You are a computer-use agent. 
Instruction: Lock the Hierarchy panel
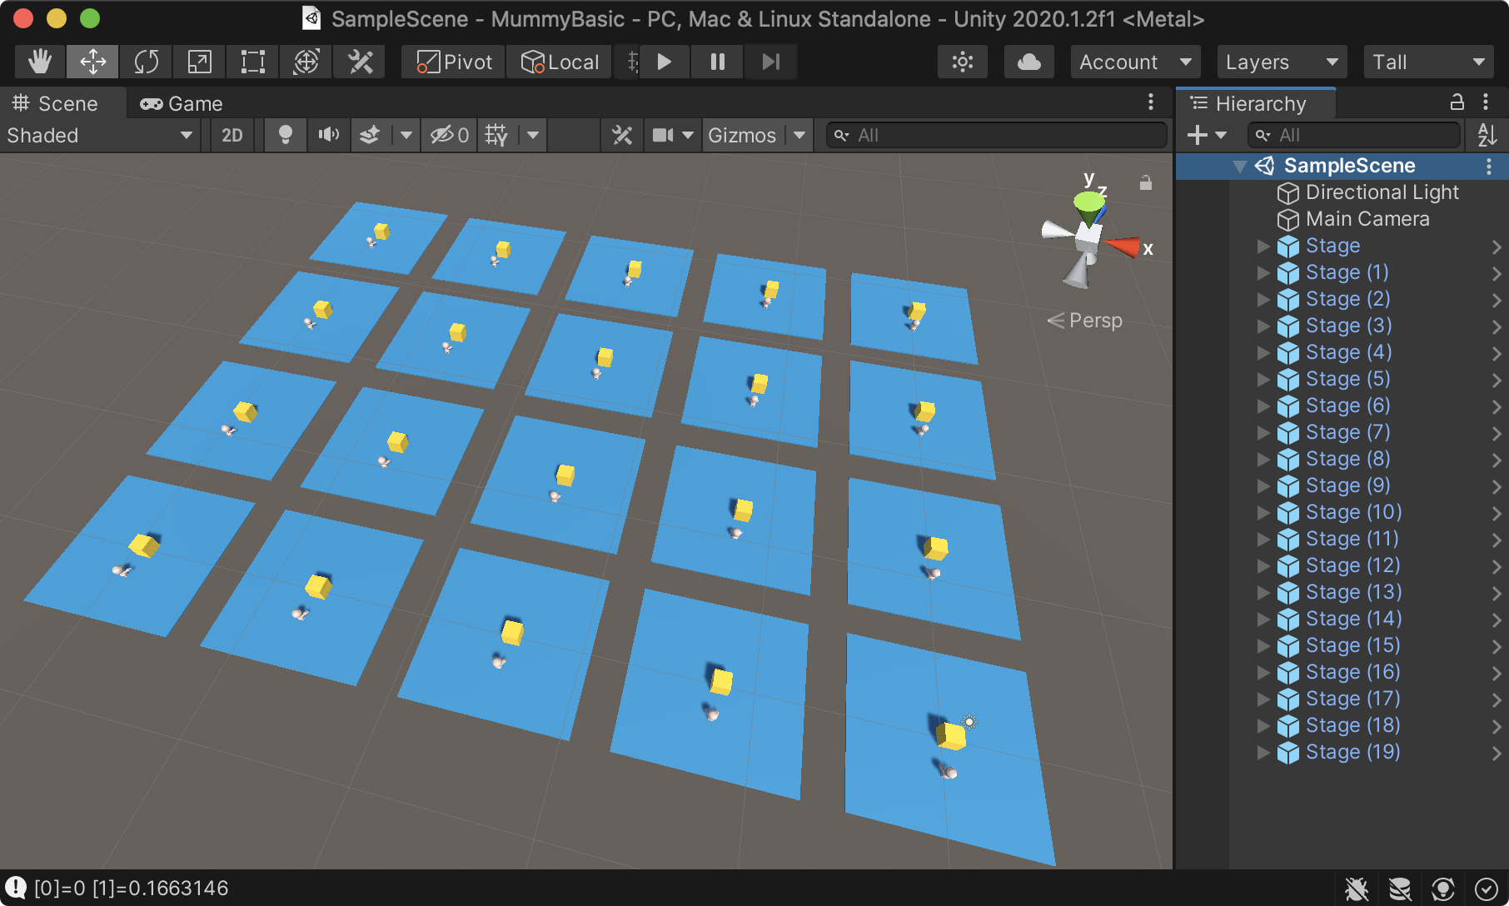(1457, 102)
